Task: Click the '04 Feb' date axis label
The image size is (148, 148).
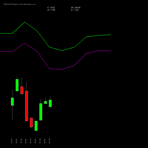Action: pyautogui.click(x=40, y=141)
